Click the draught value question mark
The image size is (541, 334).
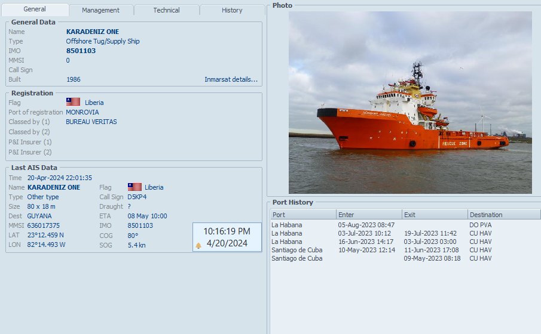click(129, 206)
